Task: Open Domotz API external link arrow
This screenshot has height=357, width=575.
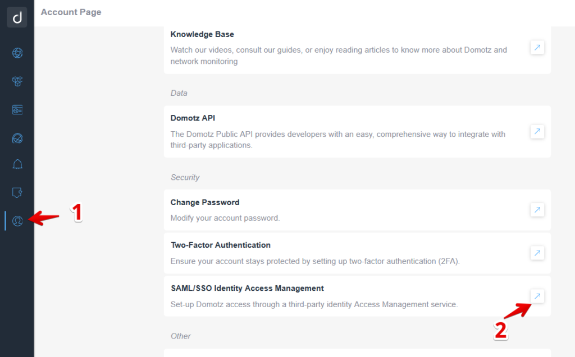Action: (537, 131)
